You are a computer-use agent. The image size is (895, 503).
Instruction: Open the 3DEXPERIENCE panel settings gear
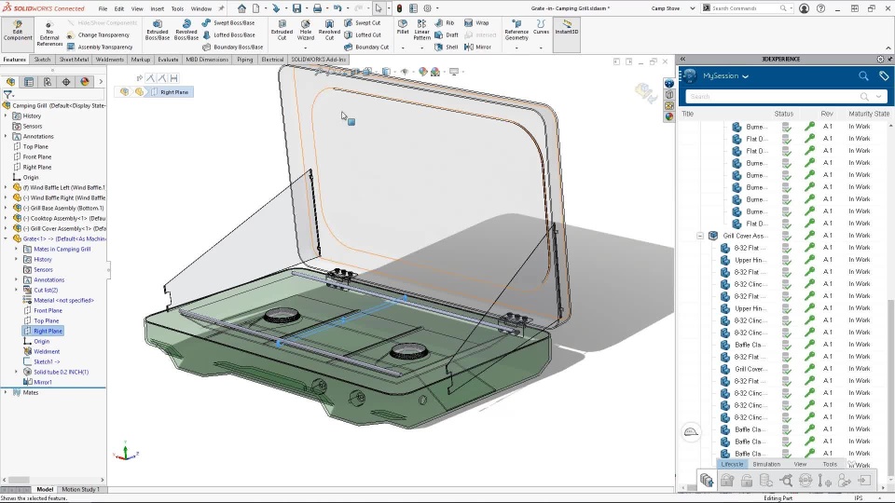(x=880, y=59)
